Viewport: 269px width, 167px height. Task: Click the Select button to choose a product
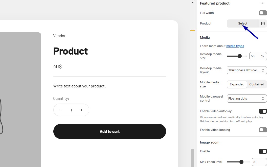point(242,23)
